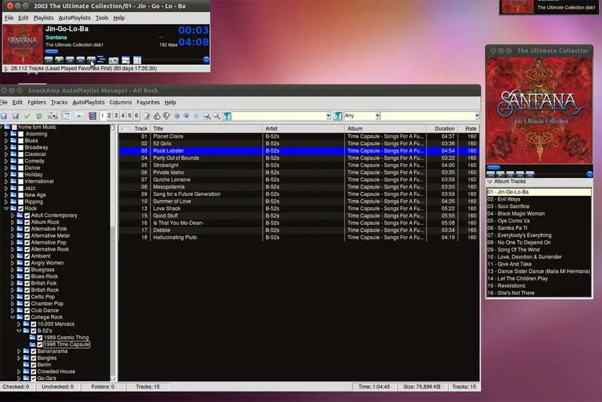
Task: Click the blue floppy save icon
Action: (4, 116)
